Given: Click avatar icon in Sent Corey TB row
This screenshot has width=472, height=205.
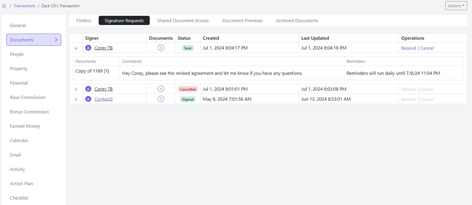Looking at the screenshot, I should pyautogui.click(x=88, y=48).
